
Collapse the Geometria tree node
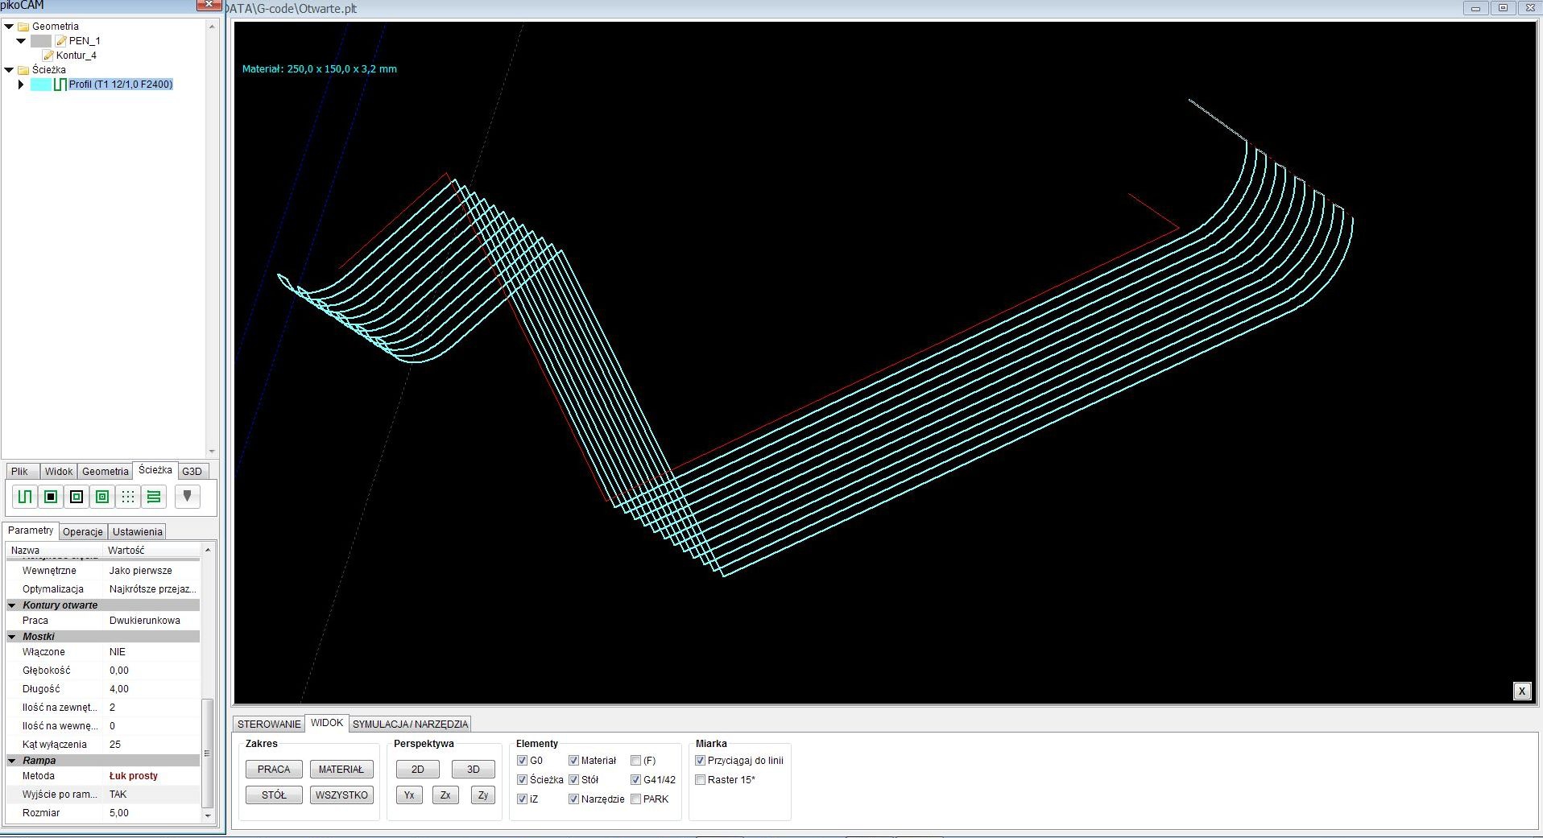pyautogui.click(x=9, y=27)
